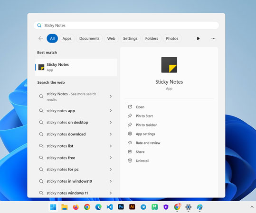Viewport: 256px width, 213px height.
Task: Switch to the Documents filter tab
Action: pyautogui.click(x=89, y=38)
